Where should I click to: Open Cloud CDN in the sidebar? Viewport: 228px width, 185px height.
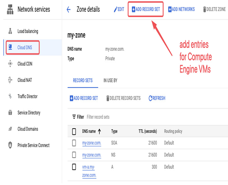coord(25,64)
